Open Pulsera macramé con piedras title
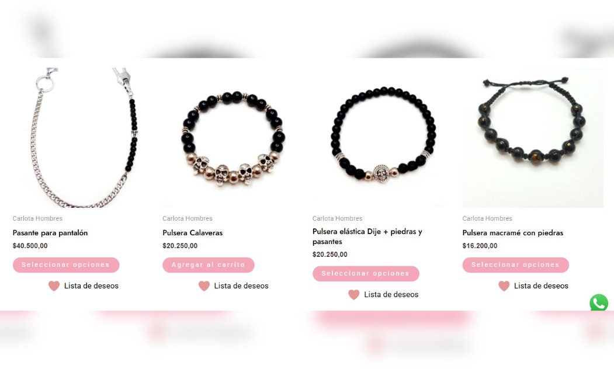The height and width of the screenshot is (369, 614). pyautogui.click(x=512, y=233)
